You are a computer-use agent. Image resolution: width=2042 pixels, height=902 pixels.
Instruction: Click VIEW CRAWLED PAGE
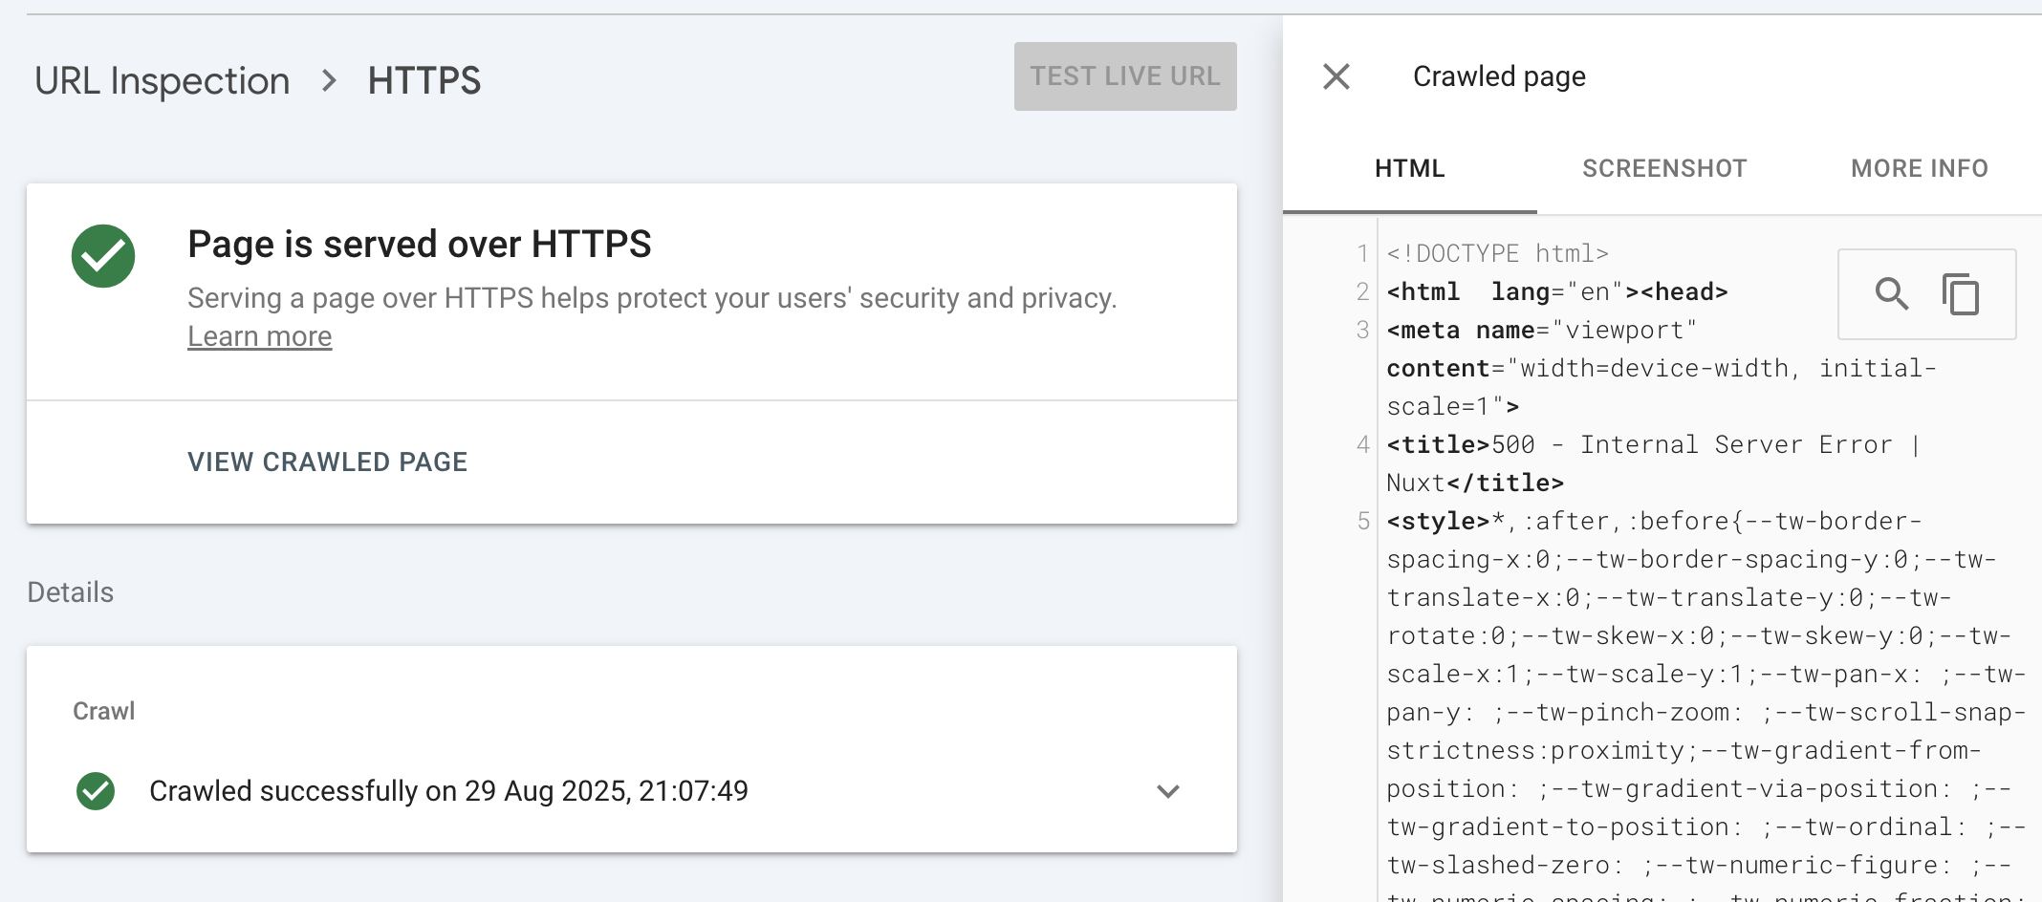(x=327, y=462)
